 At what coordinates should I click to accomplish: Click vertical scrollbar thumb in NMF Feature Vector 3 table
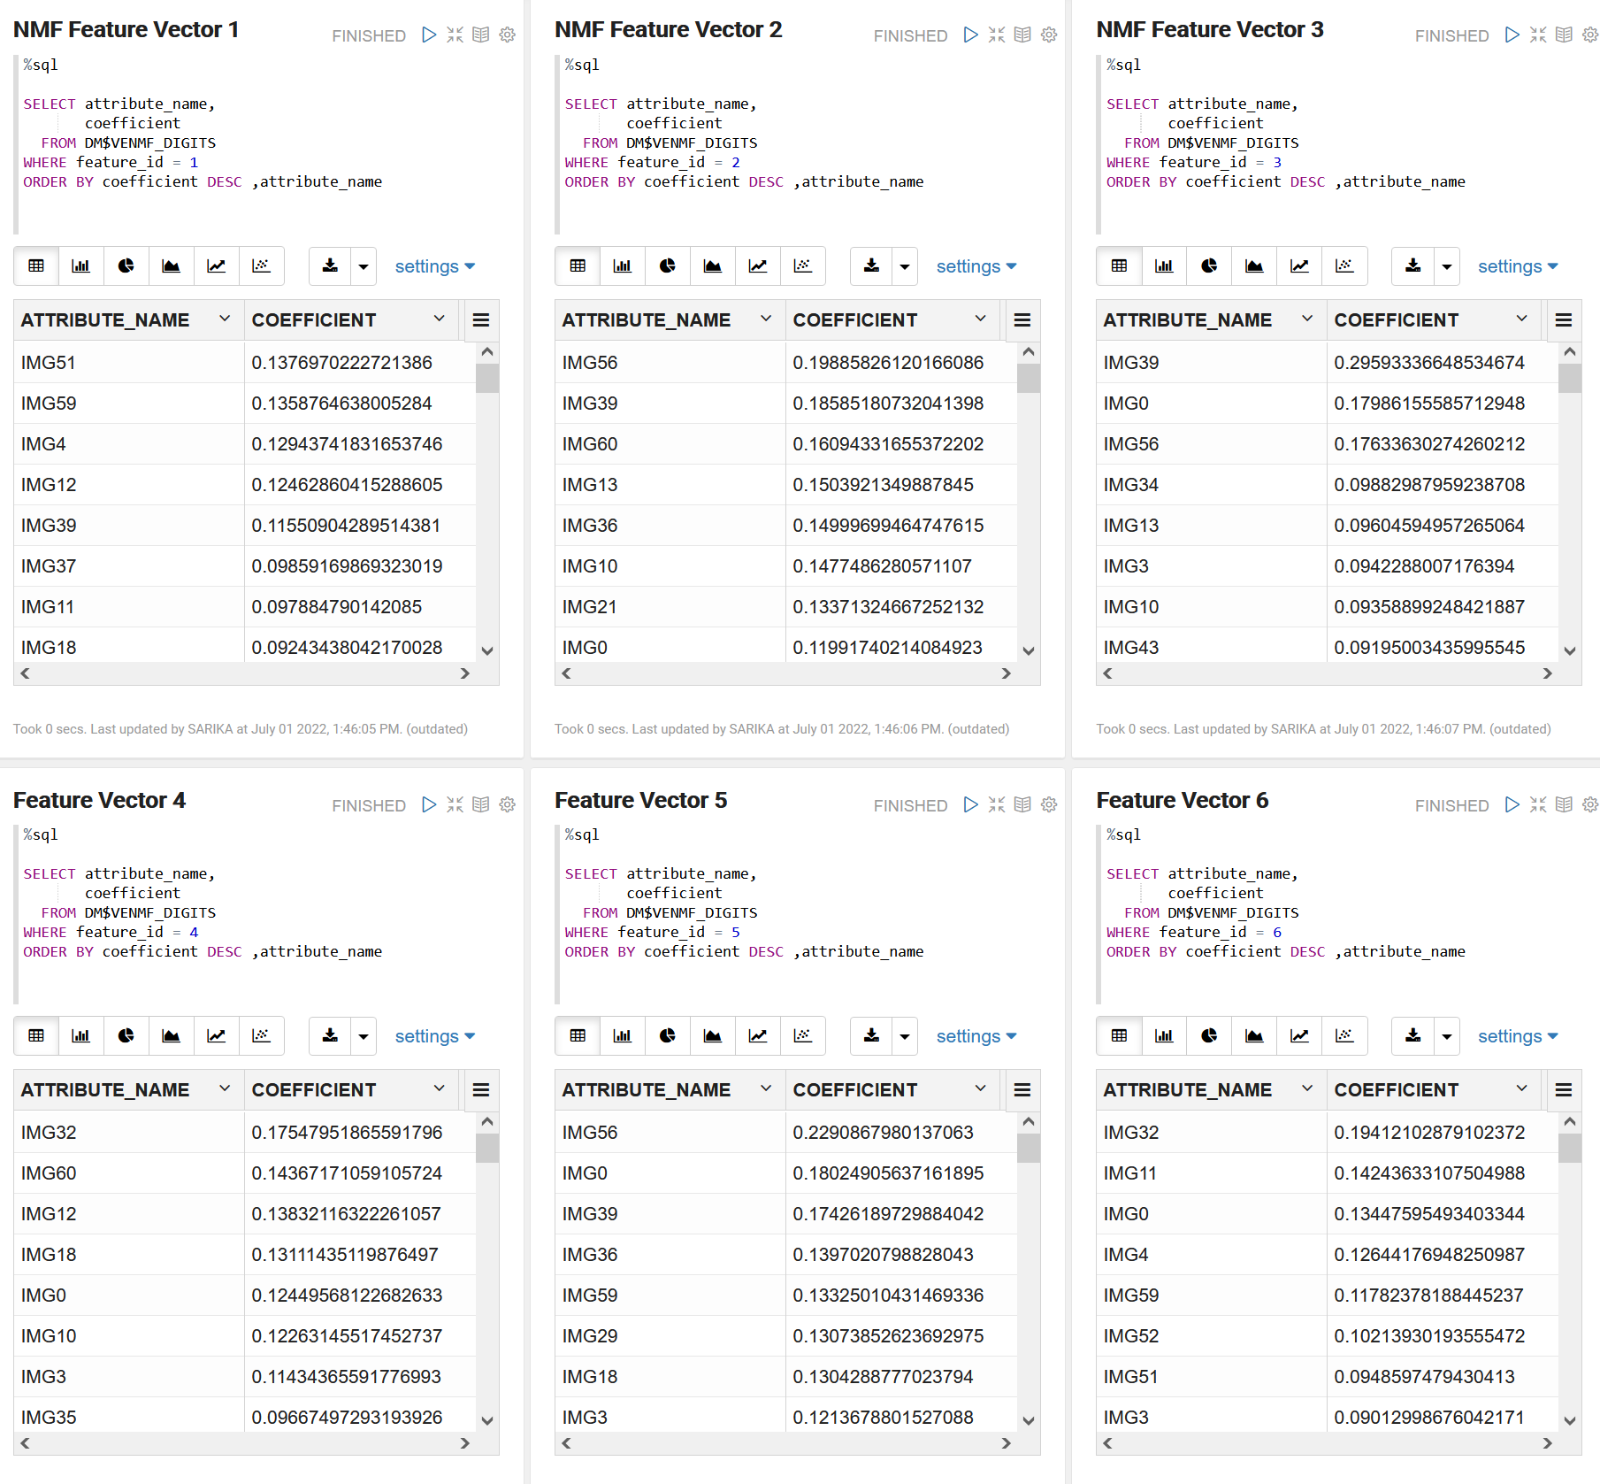coord(1570,378)
